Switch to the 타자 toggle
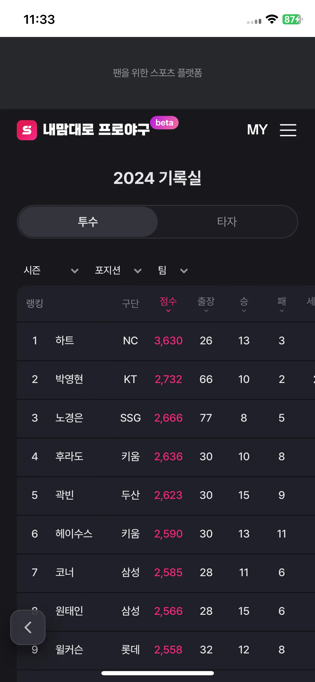315x682 pixels. tap(227, 222)
